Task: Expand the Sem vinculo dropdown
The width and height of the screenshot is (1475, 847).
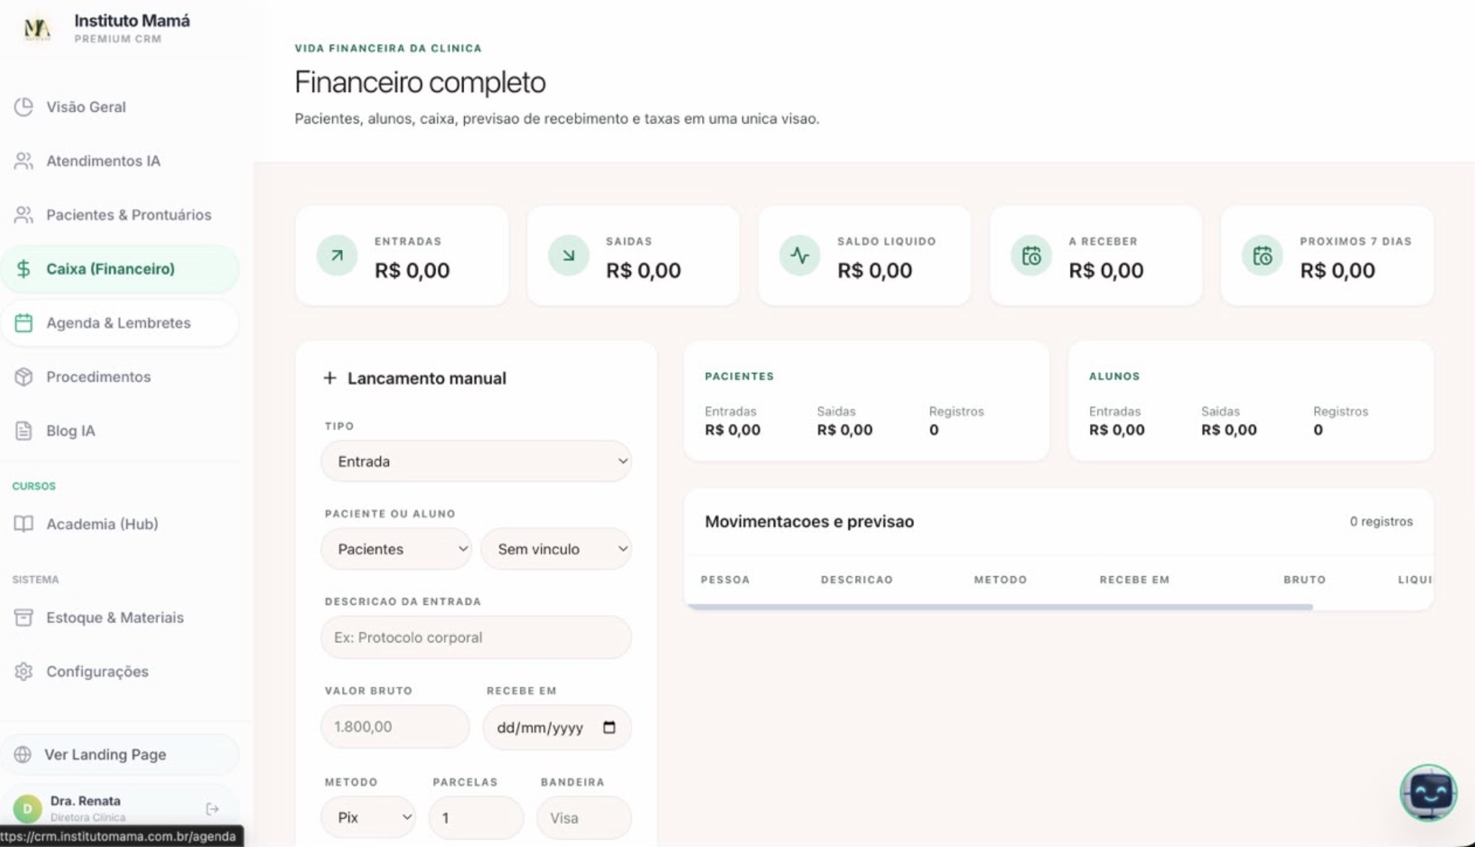Action: (x=556, y=549)
